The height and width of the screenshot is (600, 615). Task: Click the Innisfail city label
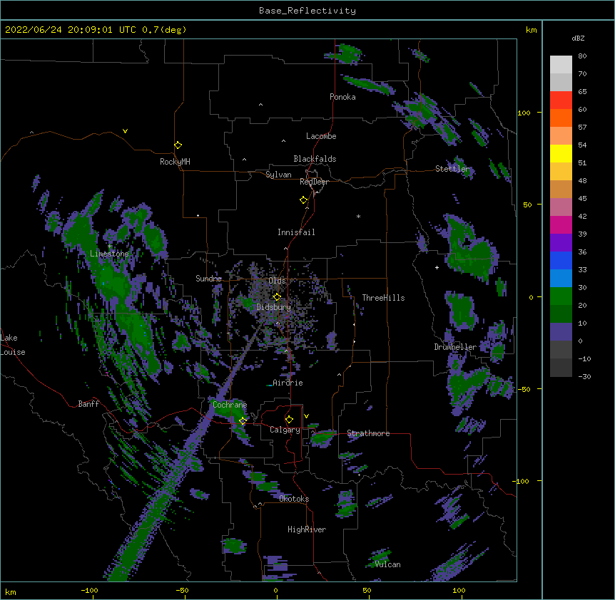[296, 232]
